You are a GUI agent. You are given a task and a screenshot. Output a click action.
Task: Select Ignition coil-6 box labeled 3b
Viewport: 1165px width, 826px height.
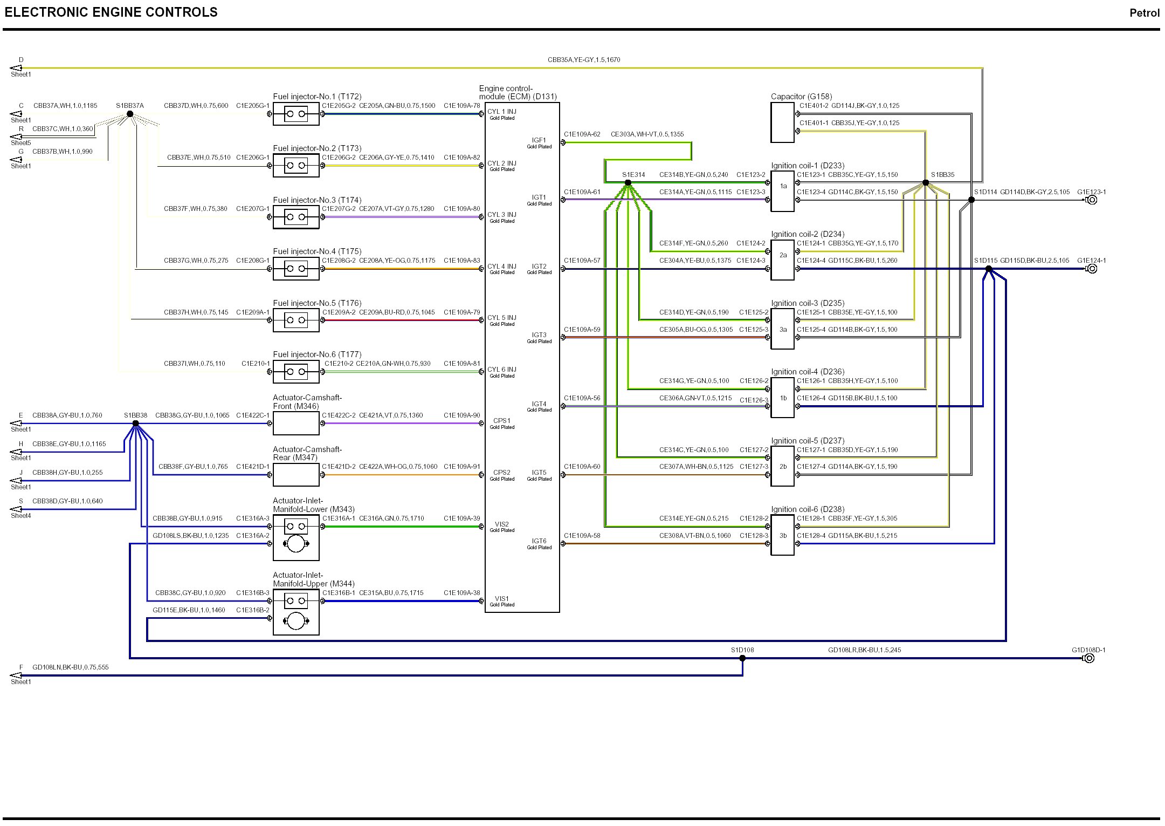783,535
